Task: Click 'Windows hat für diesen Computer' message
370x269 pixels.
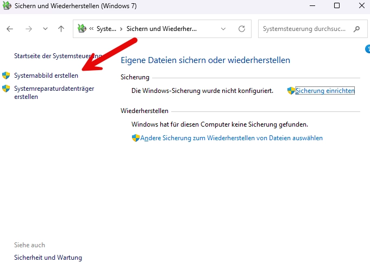Action: click(x=220, y=124)
